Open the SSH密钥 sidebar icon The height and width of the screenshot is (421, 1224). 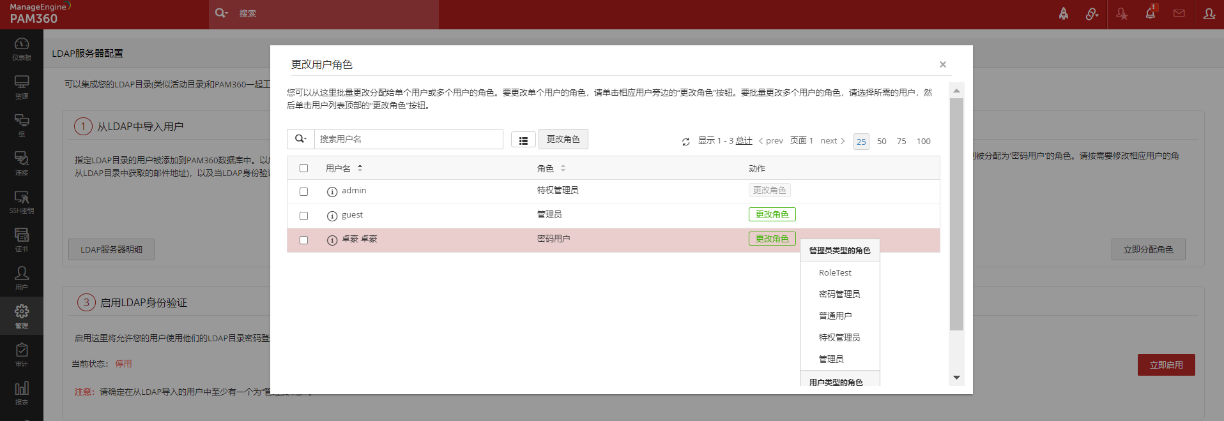(x=22, y=202)
